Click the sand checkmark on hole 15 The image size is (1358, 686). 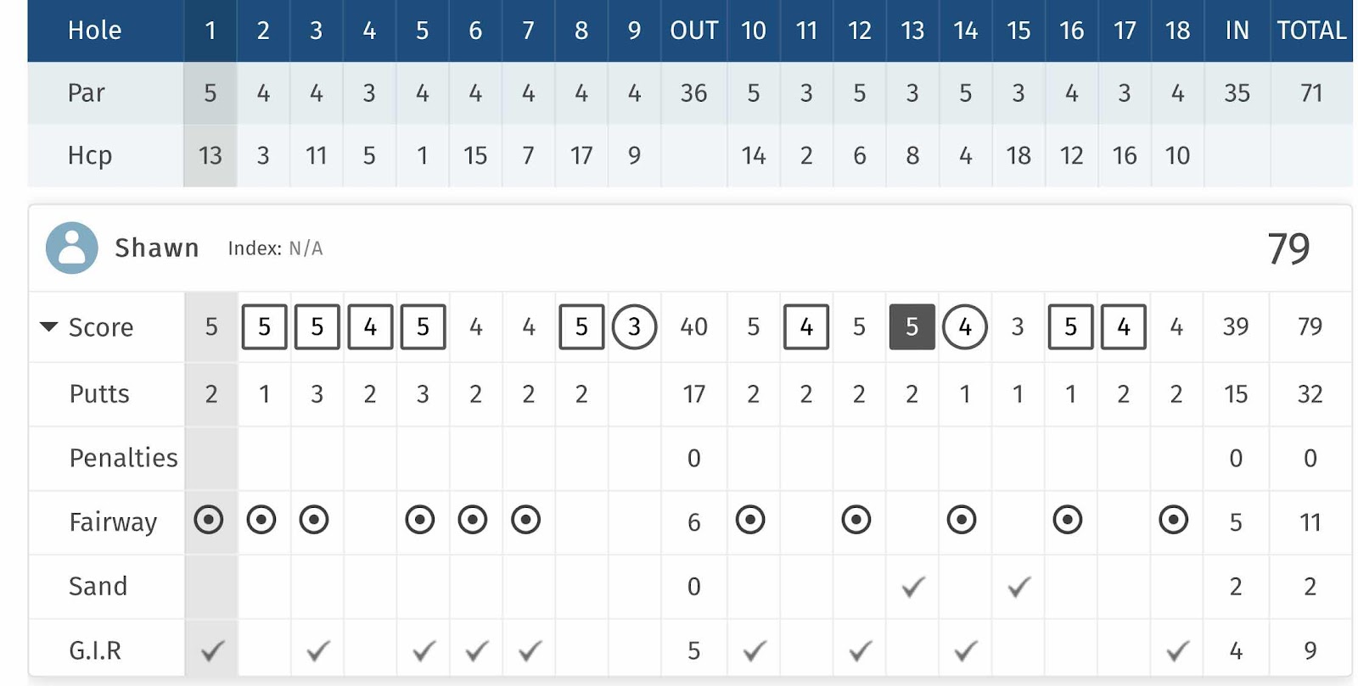(x=1018, y=586)
